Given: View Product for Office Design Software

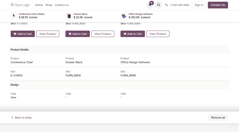Looking at the screenshot, I should click(158, 34).
